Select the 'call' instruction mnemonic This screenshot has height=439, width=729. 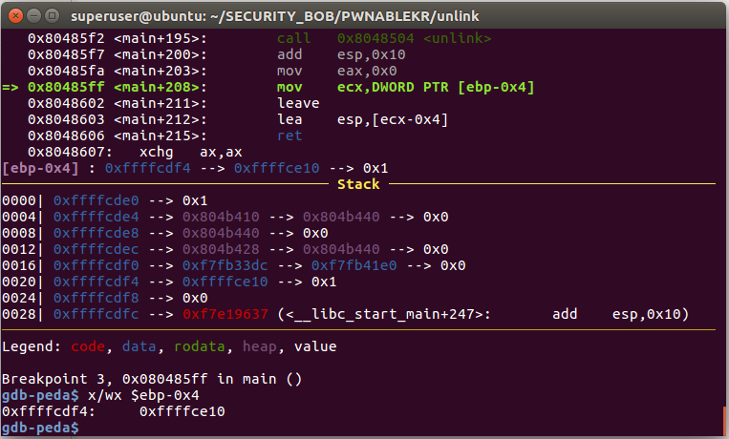point(293,38)
